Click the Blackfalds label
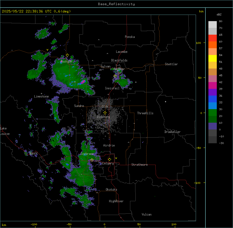Viewport: 233px width, 228px height. click(119, 60)
